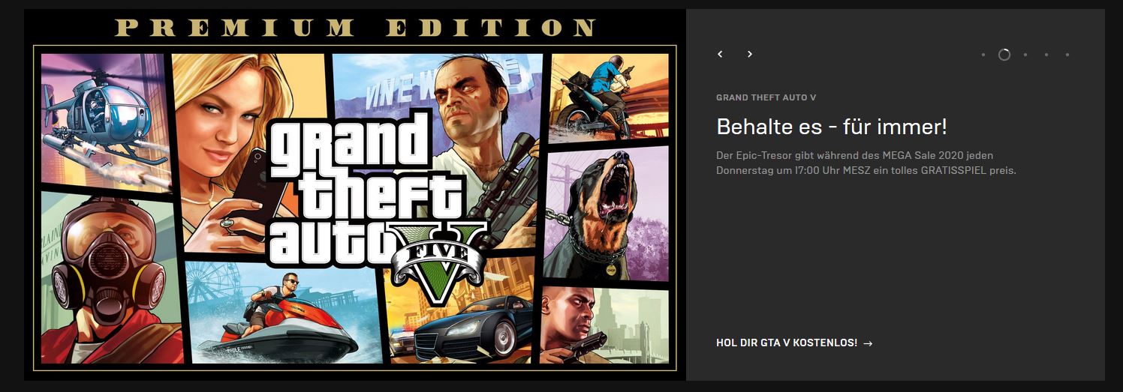Click the barking Rottweiler artwork panel
The image size is (1123, 392).
(x=606, y=214)
